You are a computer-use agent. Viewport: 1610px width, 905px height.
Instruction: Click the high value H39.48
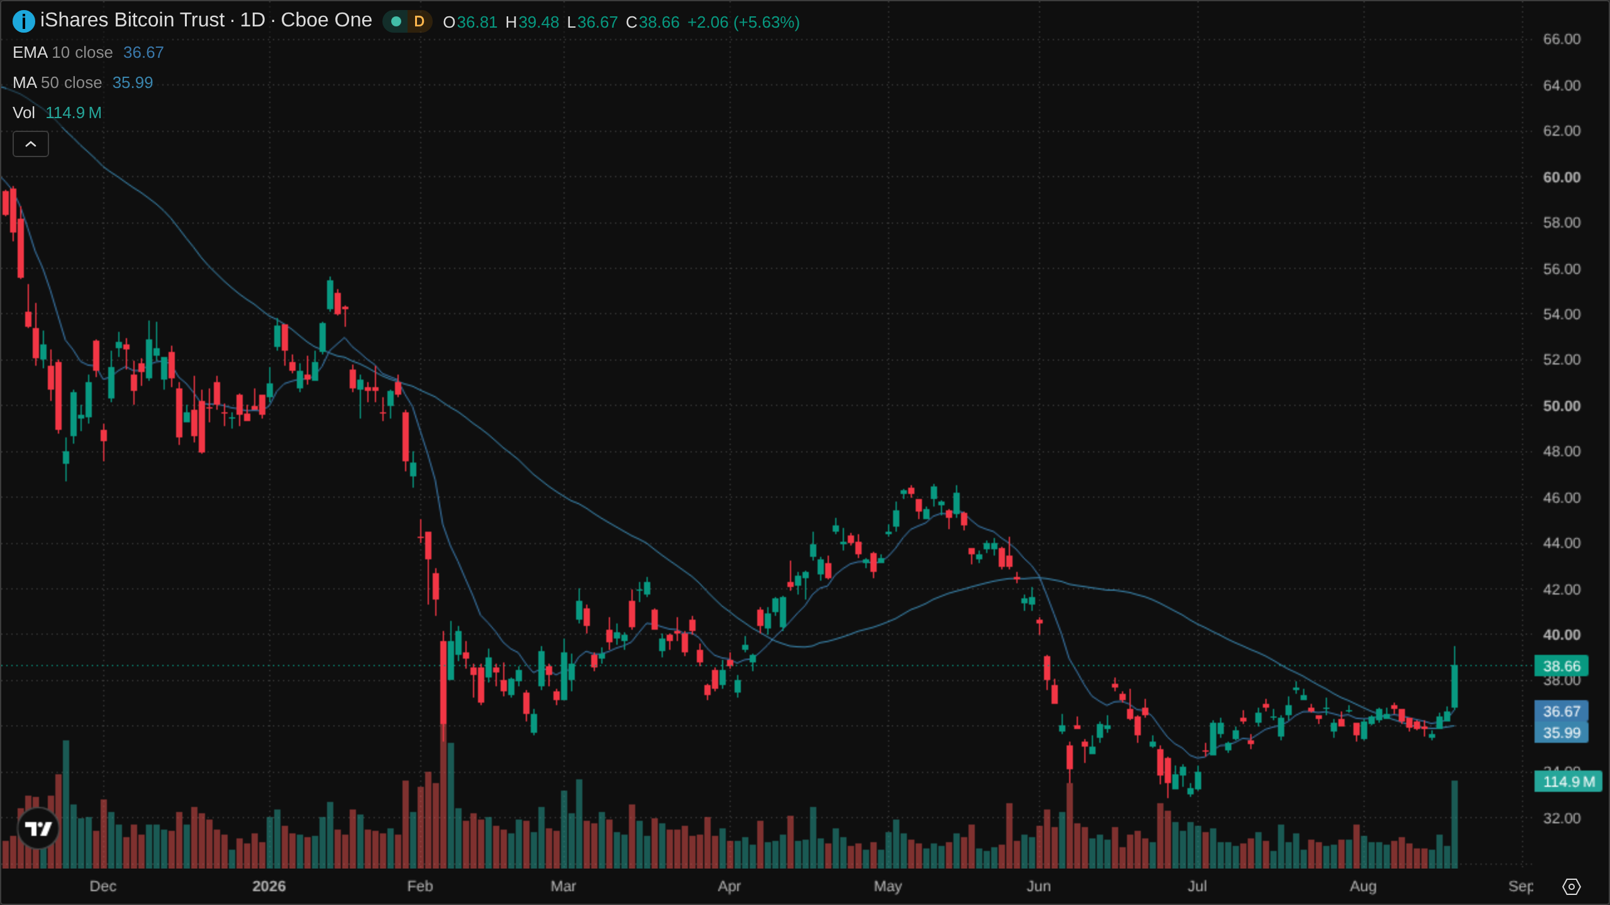tap(532, 23)
